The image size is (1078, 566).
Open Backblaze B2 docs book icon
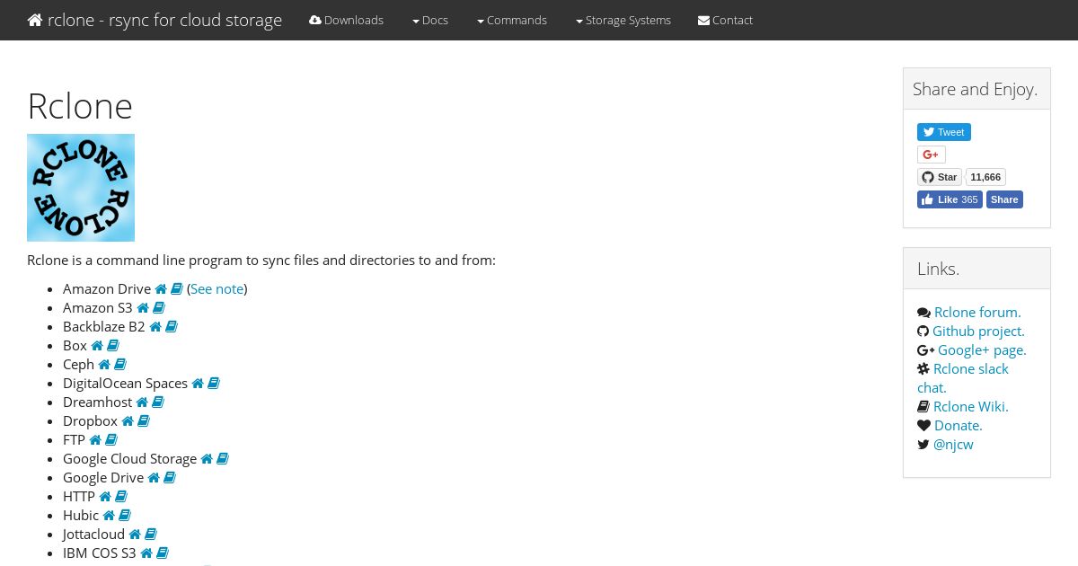(171, 327)
